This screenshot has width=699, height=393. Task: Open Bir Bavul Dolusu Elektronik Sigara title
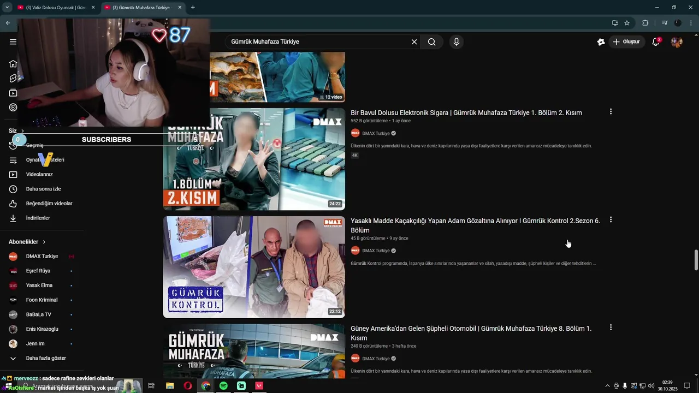(x=466, y=112)
